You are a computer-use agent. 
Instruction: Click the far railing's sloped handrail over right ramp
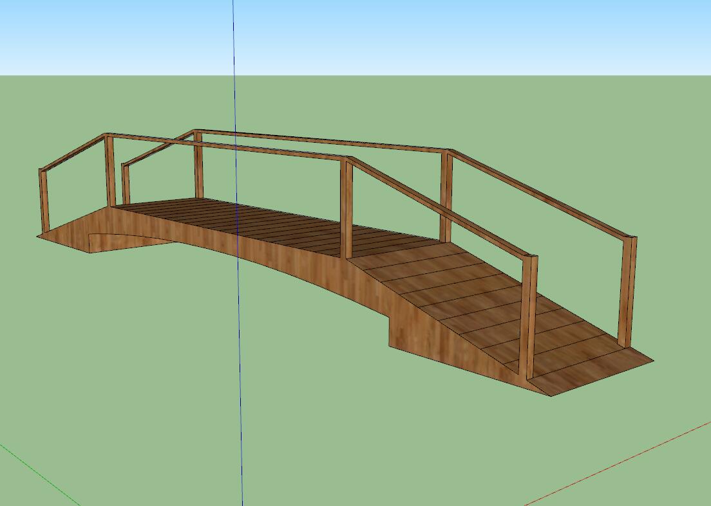541,194
